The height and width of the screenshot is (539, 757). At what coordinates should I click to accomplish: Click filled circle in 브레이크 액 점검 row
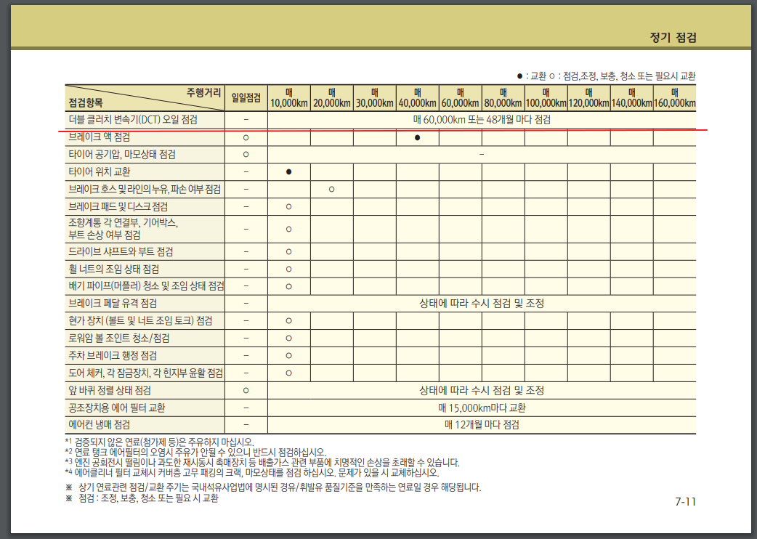click(417, 137)
